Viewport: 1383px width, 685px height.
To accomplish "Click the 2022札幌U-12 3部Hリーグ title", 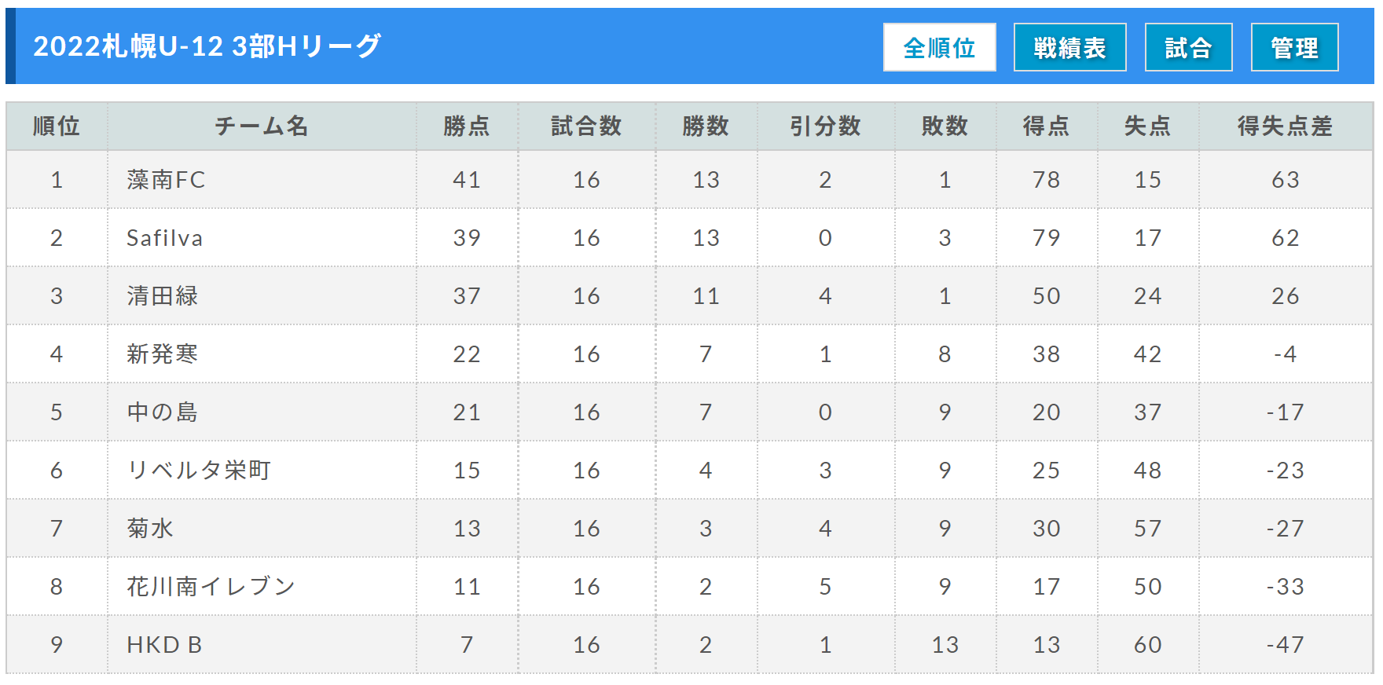I will (x=207, y=46).
